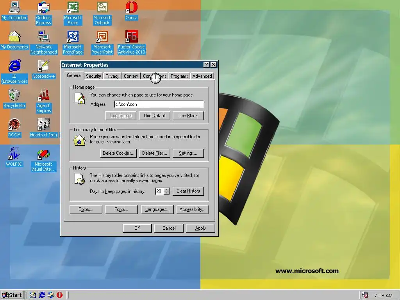
Task: Decrease days to keep history
Action: point(166,193)
